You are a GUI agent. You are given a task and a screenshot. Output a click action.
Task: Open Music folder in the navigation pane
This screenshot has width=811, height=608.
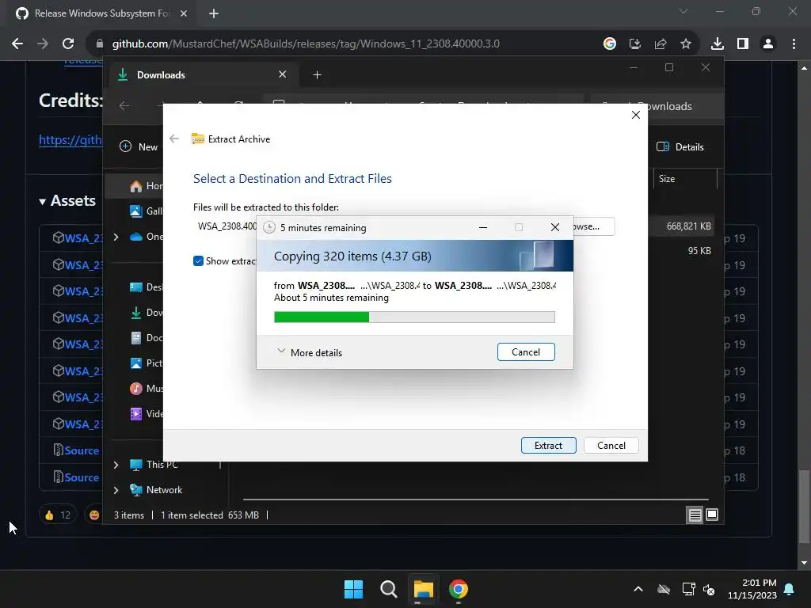coord(146,388)
